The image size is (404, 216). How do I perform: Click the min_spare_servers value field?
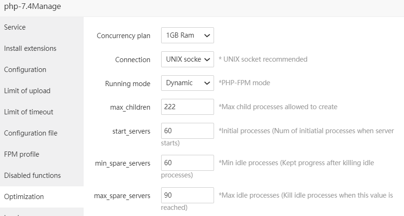coord(187,163)
